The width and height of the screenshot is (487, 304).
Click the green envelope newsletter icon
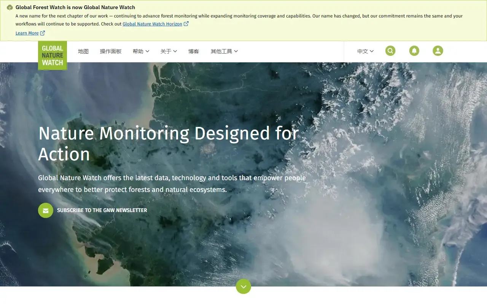46,211
